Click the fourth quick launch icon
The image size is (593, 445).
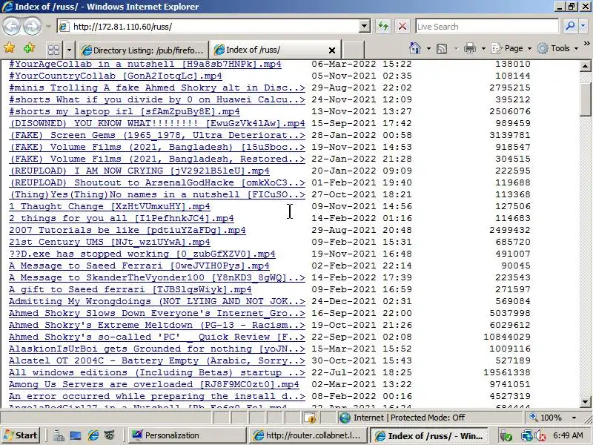pos(110,436)
